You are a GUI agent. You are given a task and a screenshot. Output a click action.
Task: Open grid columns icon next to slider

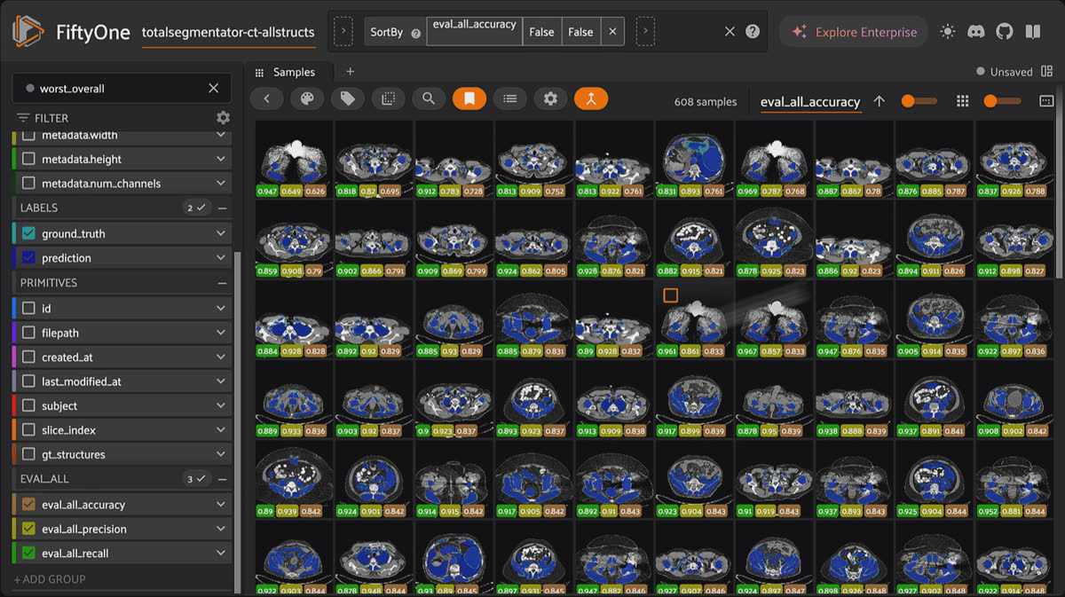[x=962, y=102]
